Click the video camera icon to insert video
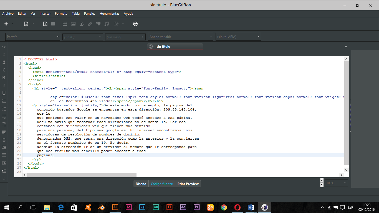379x213 pixels. click(x=98, y=24)
